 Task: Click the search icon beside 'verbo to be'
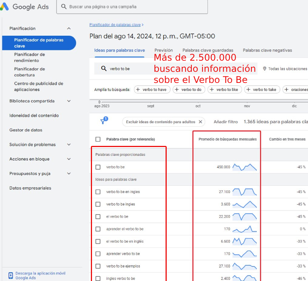tap(104, 69)
